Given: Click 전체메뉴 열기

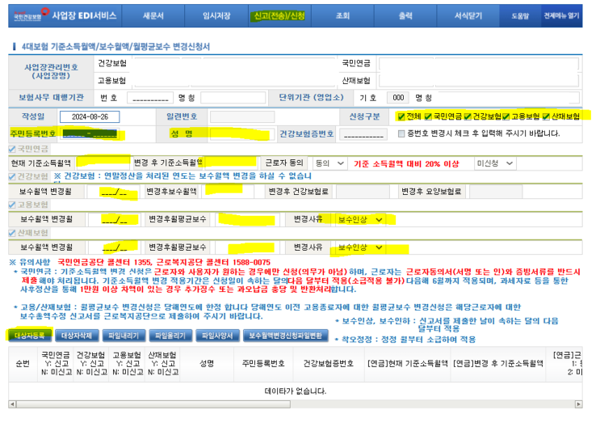Looking at the screenshot, I should point(562,15).
